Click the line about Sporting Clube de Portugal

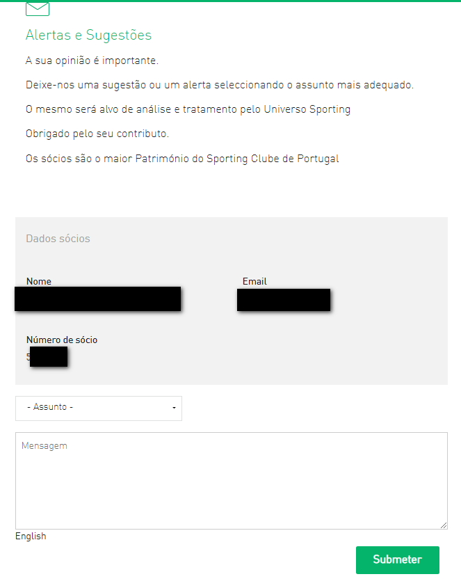click(x=182, y=159)
